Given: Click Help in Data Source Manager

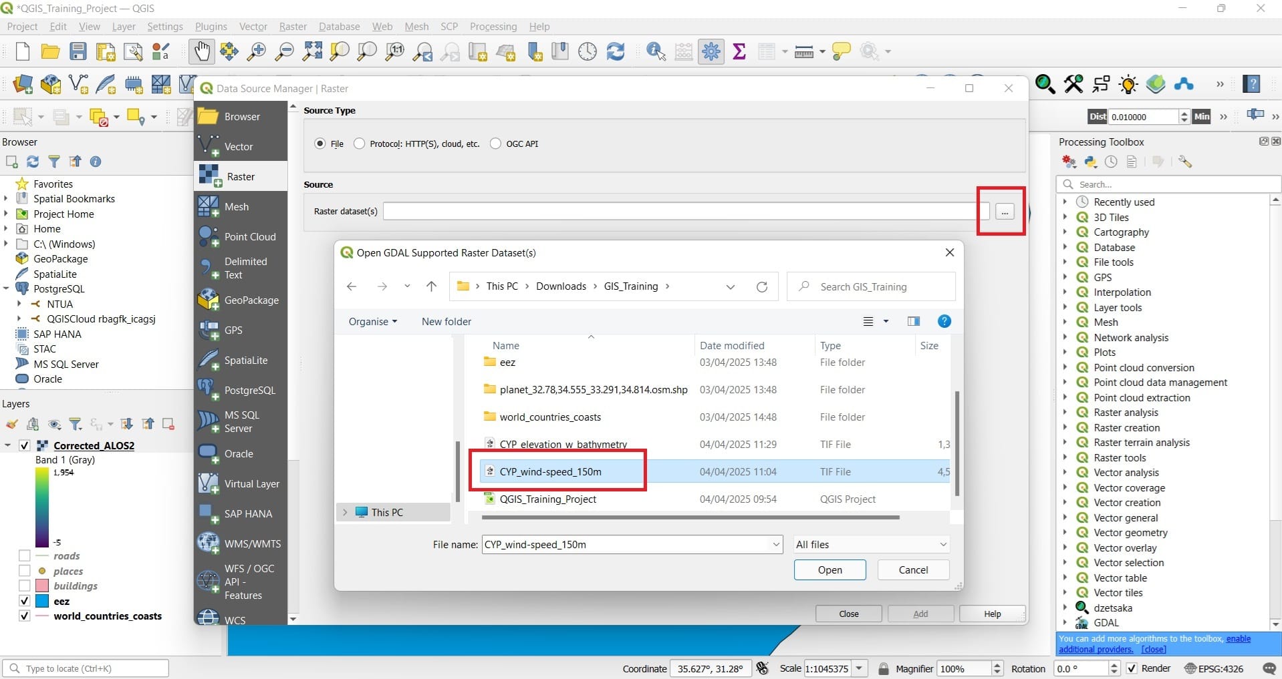Looking at the screenshot, I should [x=992, y=614].
